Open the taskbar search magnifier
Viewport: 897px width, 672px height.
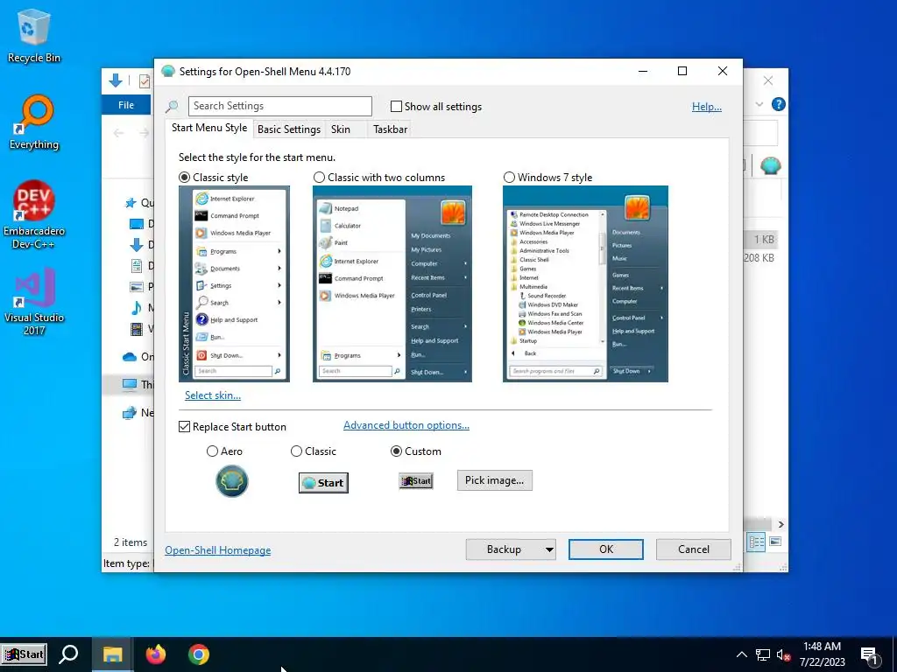coord(68,654)
